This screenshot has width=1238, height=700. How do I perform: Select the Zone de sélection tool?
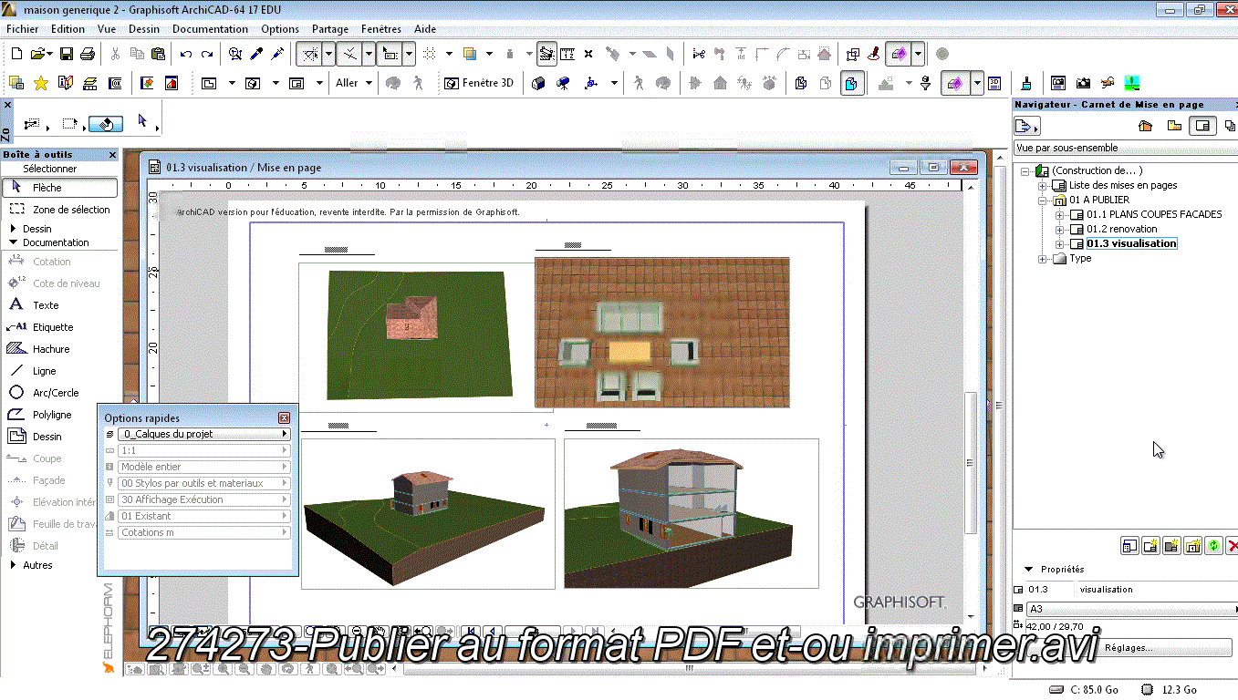click(x=60, y=210)
